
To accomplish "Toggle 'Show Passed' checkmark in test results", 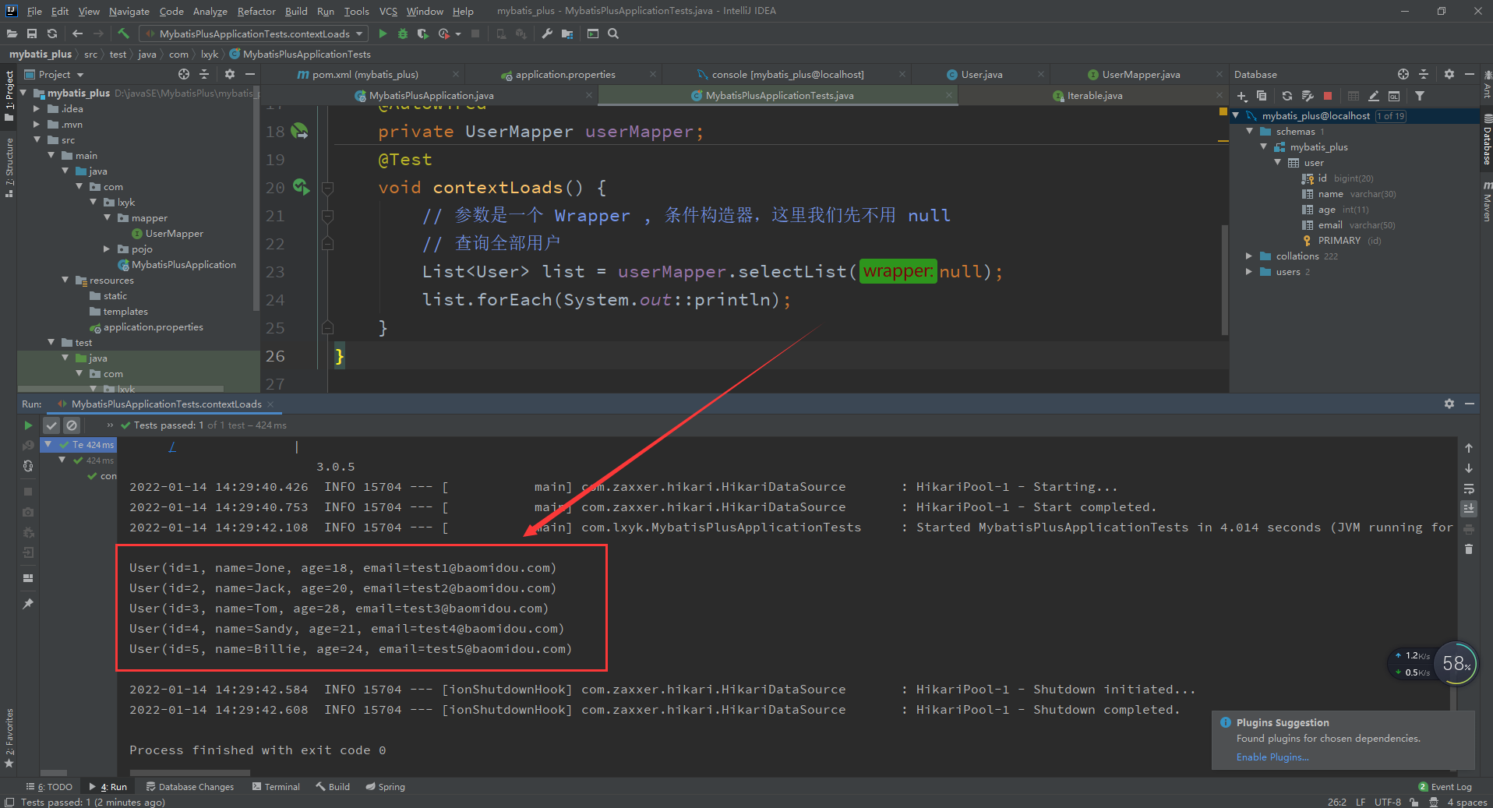I will 51,425.
